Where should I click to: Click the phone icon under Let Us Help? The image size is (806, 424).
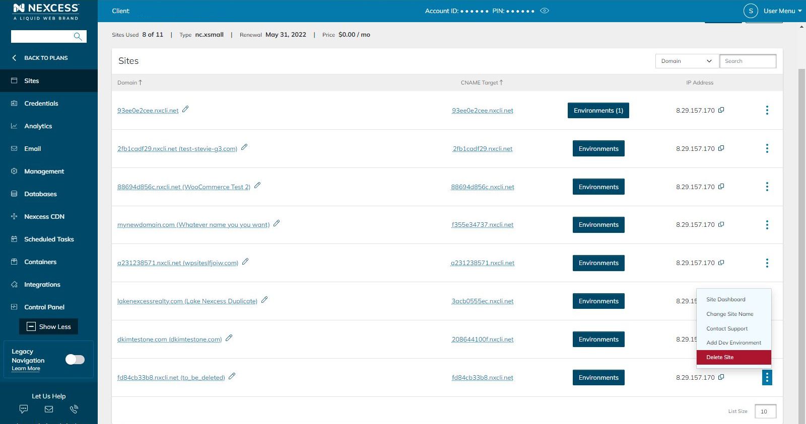click(x=74, y=409)
